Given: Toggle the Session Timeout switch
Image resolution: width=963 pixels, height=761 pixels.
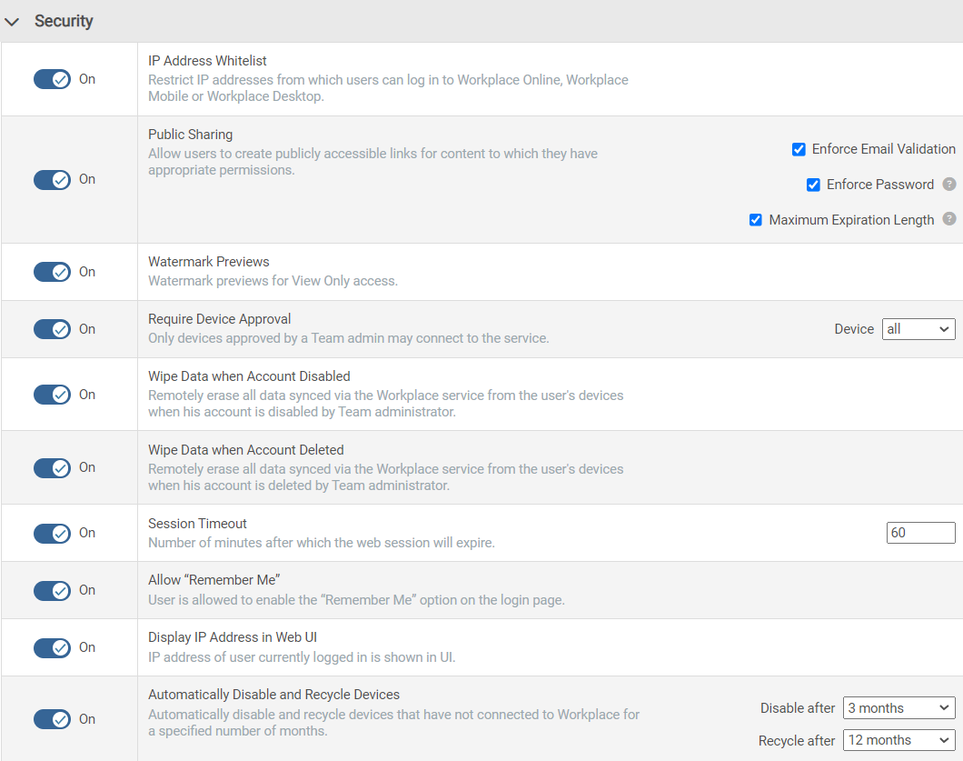Looking at the screenshot, I should 52,533.
